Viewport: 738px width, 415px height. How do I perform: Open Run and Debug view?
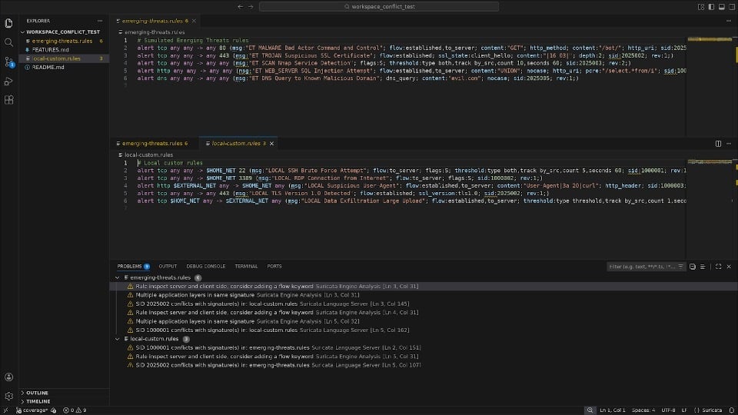point(8,81)
